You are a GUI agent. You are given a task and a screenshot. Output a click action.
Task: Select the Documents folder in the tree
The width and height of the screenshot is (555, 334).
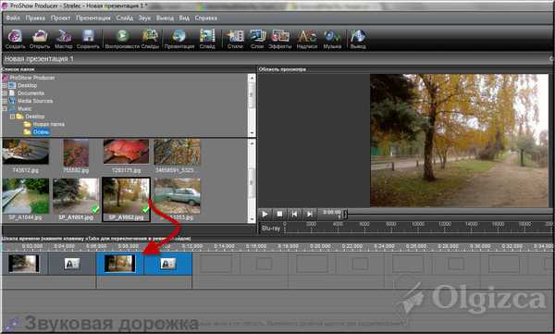click(x=31, y=93)
